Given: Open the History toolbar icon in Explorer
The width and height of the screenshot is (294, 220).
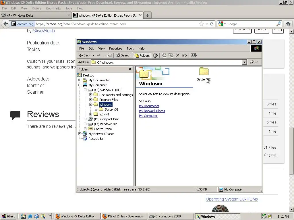Looking at the screenshot, I should 155,55.
